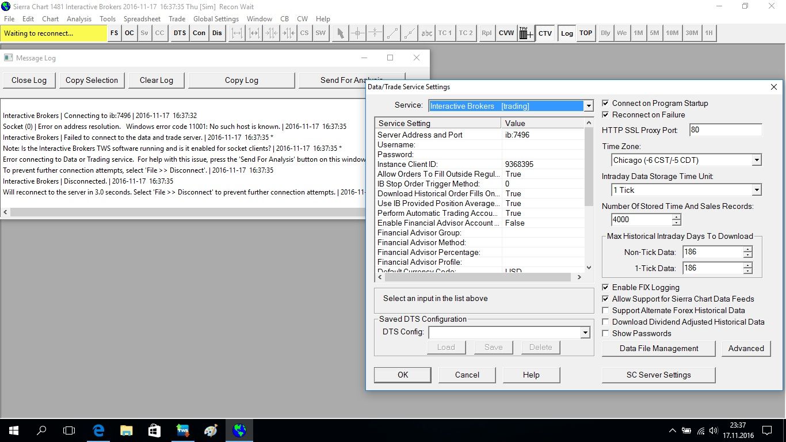Viewport: 786px width, 442px height.
Task: Open the Trade Window grid icon
Action: tap(525, 33)
